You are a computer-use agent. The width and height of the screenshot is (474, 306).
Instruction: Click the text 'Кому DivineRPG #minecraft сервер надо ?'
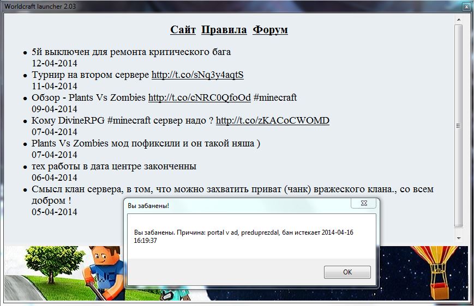pos(122,120)
